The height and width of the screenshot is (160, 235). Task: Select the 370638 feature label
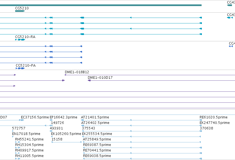(x=207, y=128)
